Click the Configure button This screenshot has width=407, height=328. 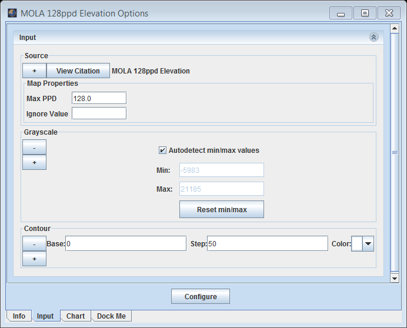(x=201, y=296)
